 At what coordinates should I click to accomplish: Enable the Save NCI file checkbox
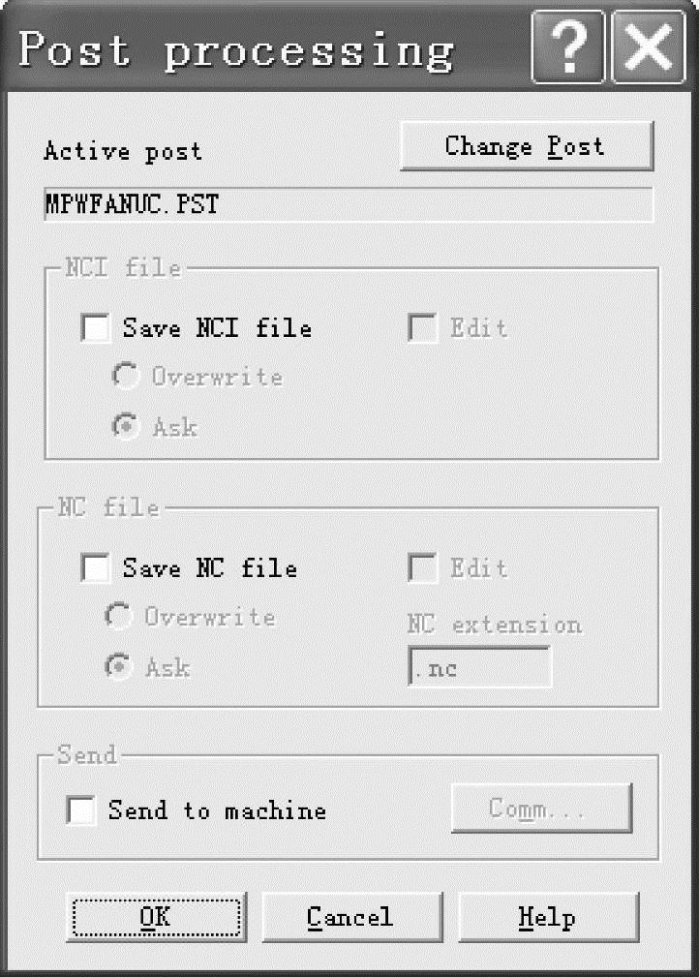click(x=97, y=328)
